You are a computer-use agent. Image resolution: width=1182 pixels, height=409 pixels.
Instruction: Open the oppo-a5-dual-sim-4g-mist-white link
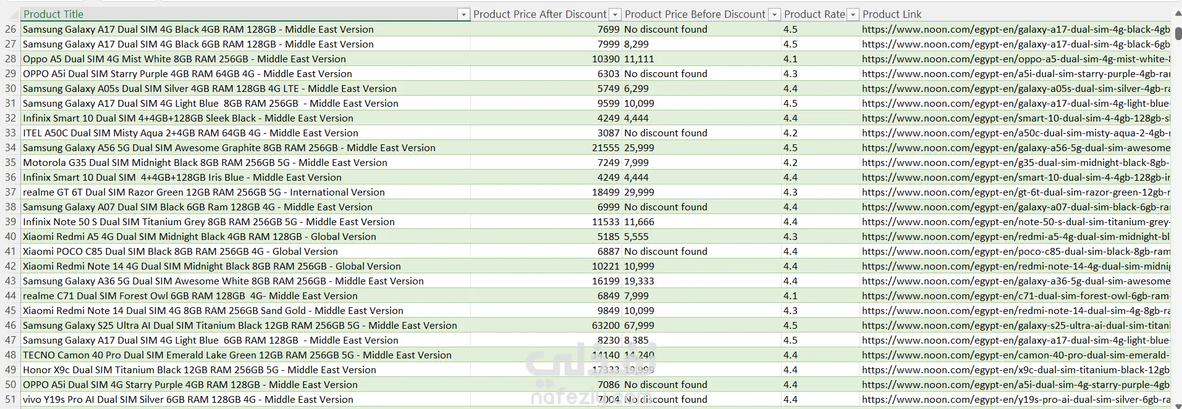pos(1016,59)
